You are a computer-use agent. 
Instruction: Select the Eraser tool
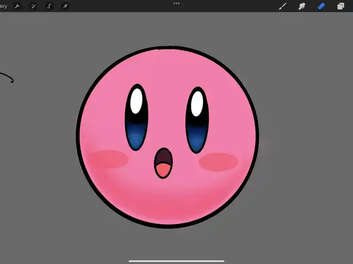(x=322, y=6)
